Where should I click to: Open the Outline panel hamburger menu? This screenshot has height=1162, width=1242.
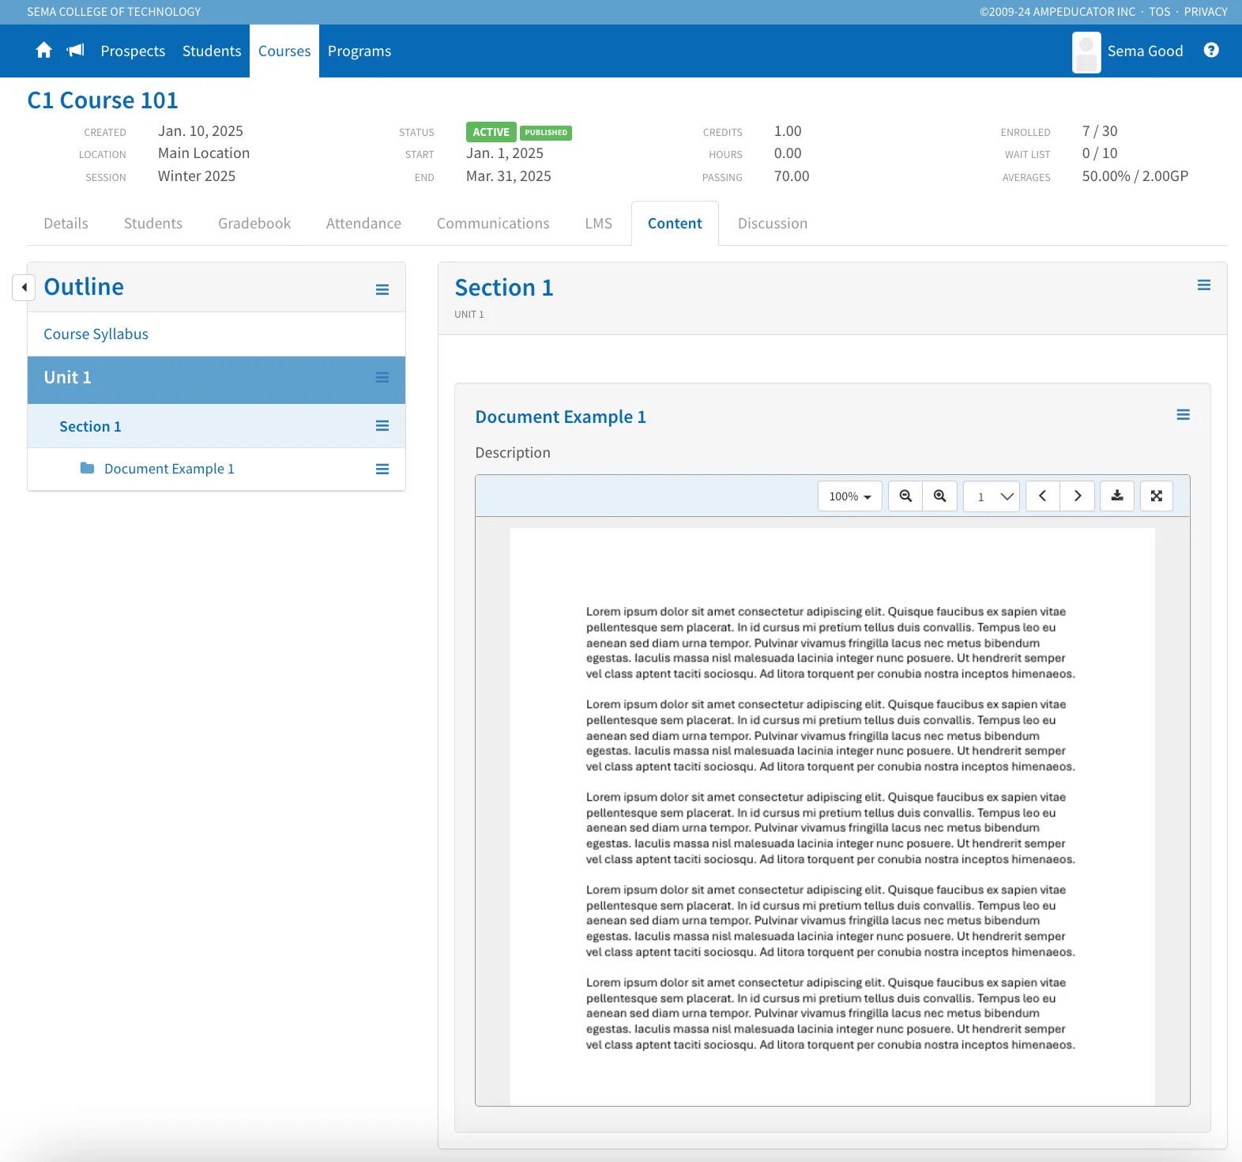click(382, 289)
